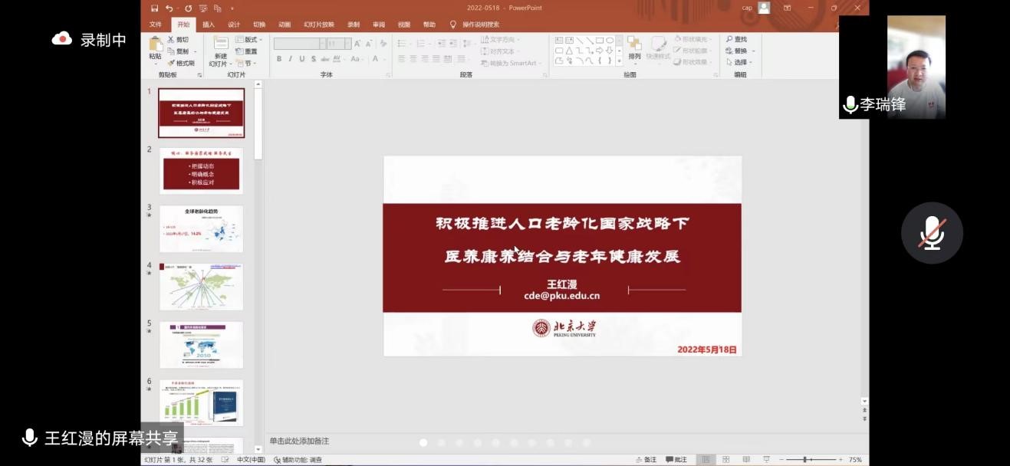Switch to slide sorter view icon
The width and height of the screenshot is (1010, 466).
725,460
